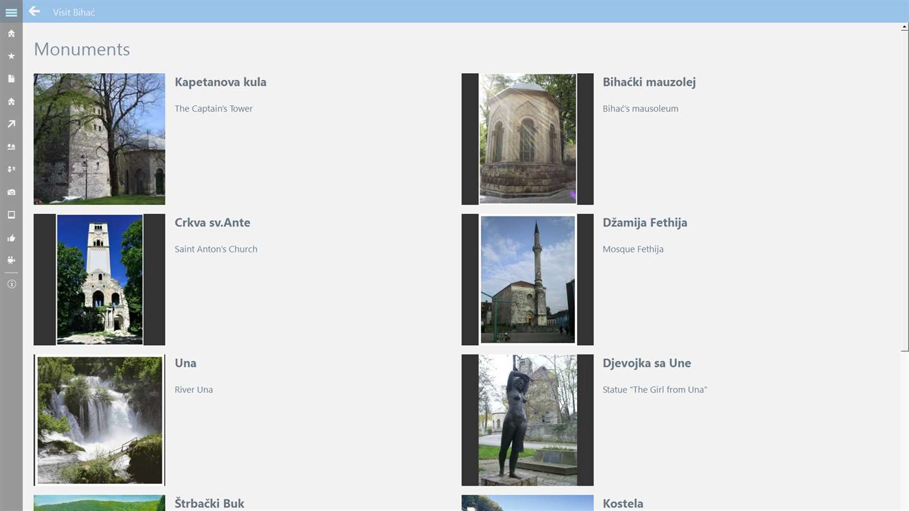
Task: Select the tablet screen sidebar icon
Action: click(x=11, y=215)
